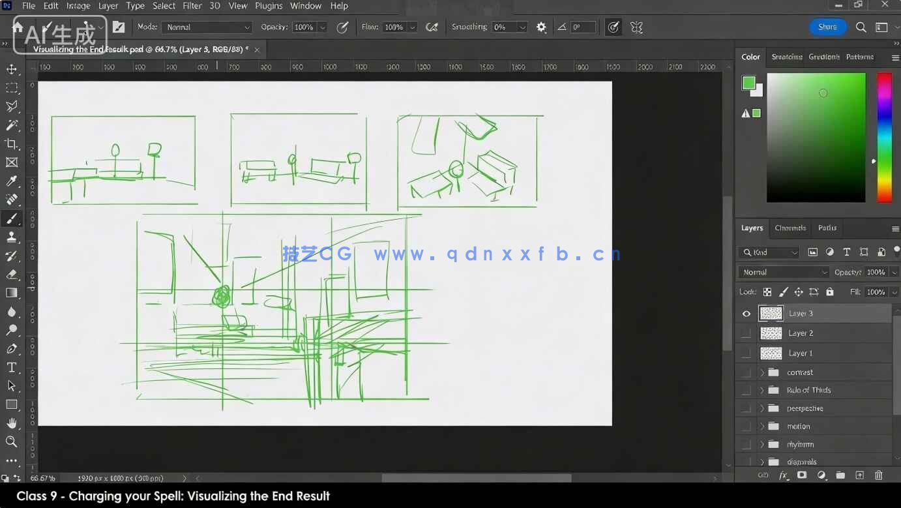Switch to the Channels tab
This screenshot has width=901, height=508.
coord(790,228)
